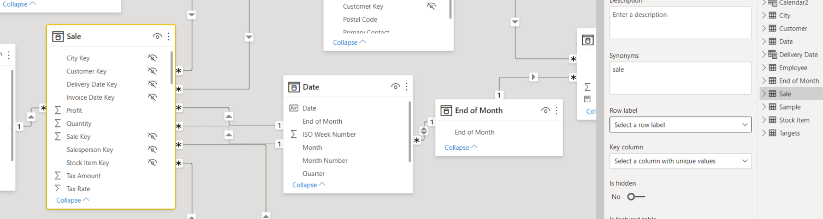Expand End of Month in Fields list
The height and width of the screenshot is (219, 823).
coord(764,81)
